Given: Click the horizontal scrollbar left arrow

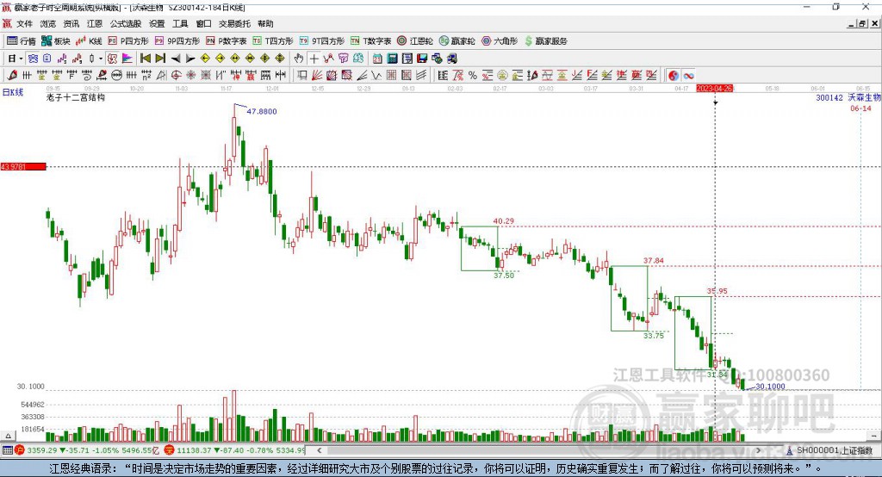Looking at the screenshot, I should point(319,450).
